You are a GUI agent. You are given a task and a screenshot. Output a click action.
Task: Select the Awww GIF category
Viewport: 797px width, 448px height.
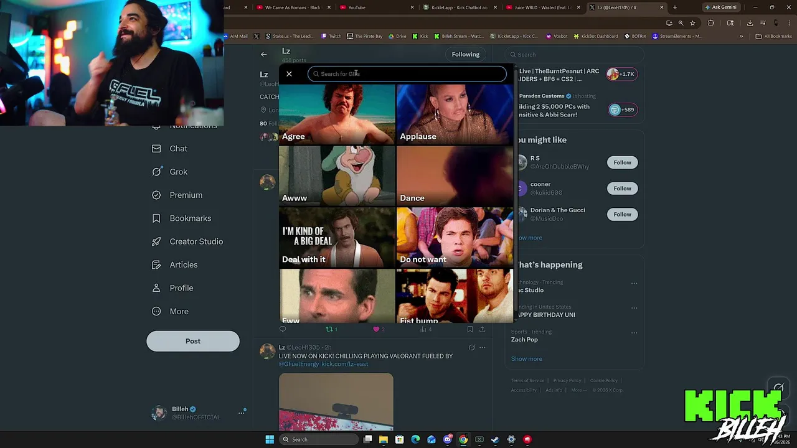click(x=337, y=175)
